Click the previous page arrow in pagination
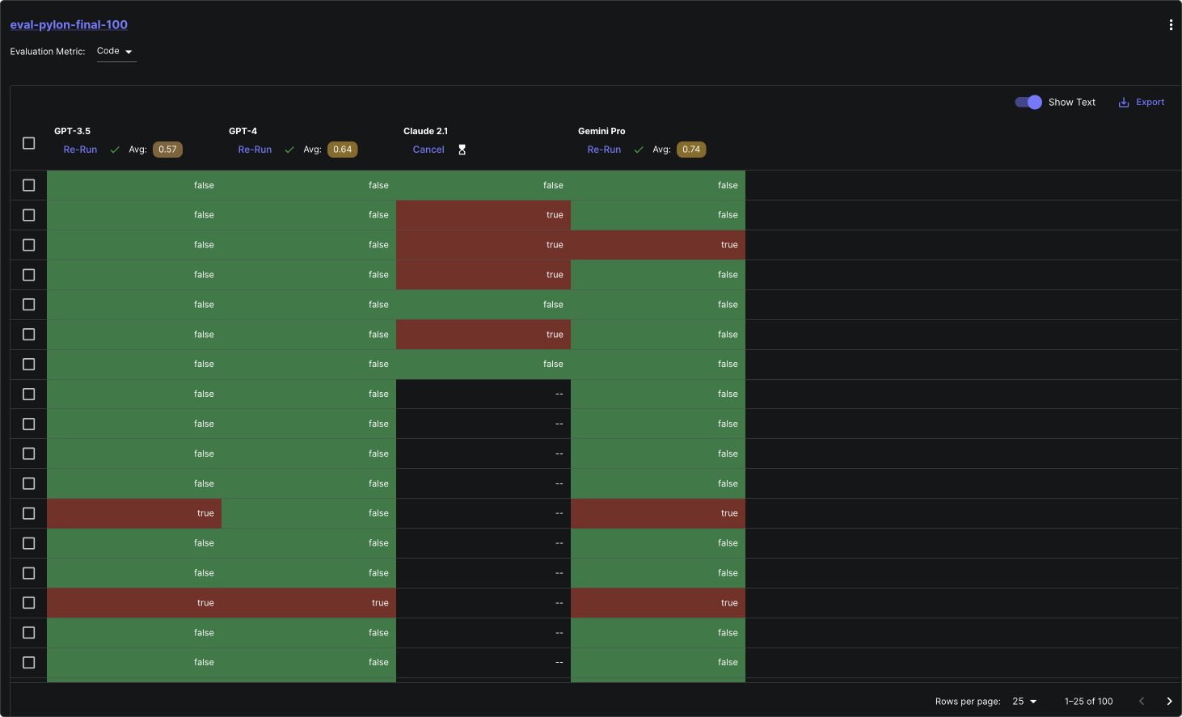 tap(1141, 701)
